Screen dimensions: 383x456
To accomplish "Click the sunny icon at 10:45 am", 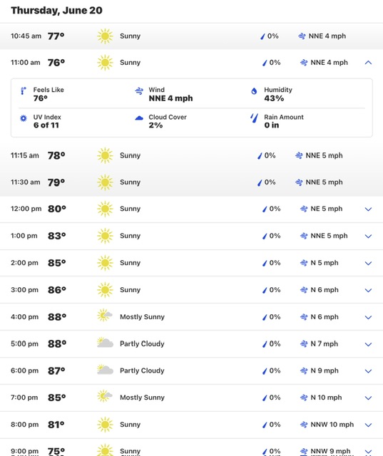I will [x=105, y=36].
